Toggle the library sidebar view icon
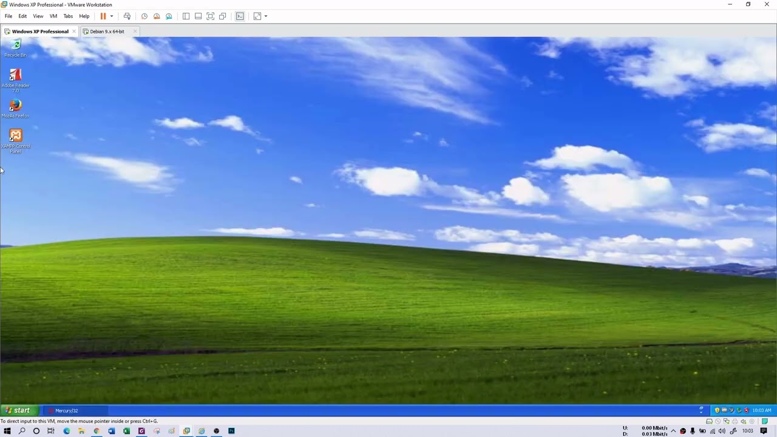The image size is (777, 437). (x=186, y=16)
